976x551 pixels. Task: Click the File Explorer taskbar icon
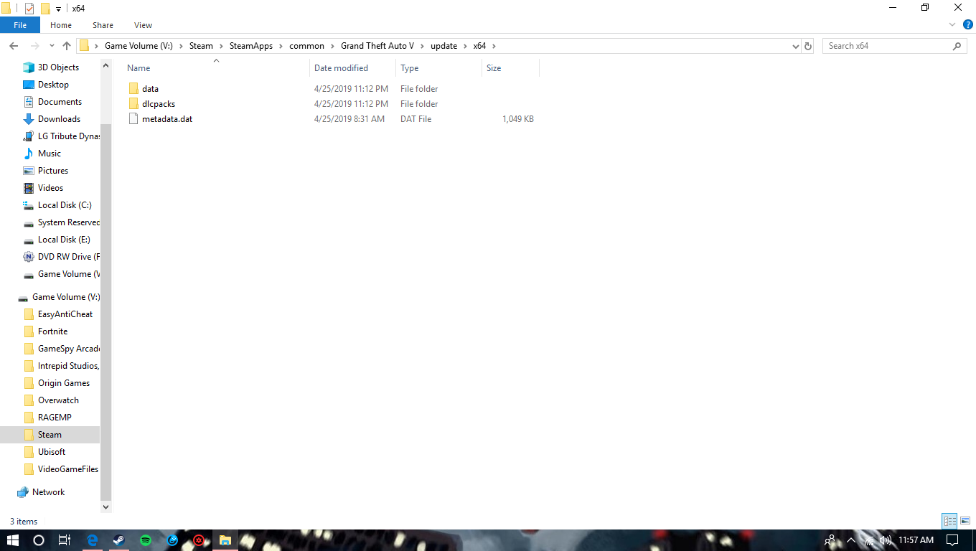point(225,540)
